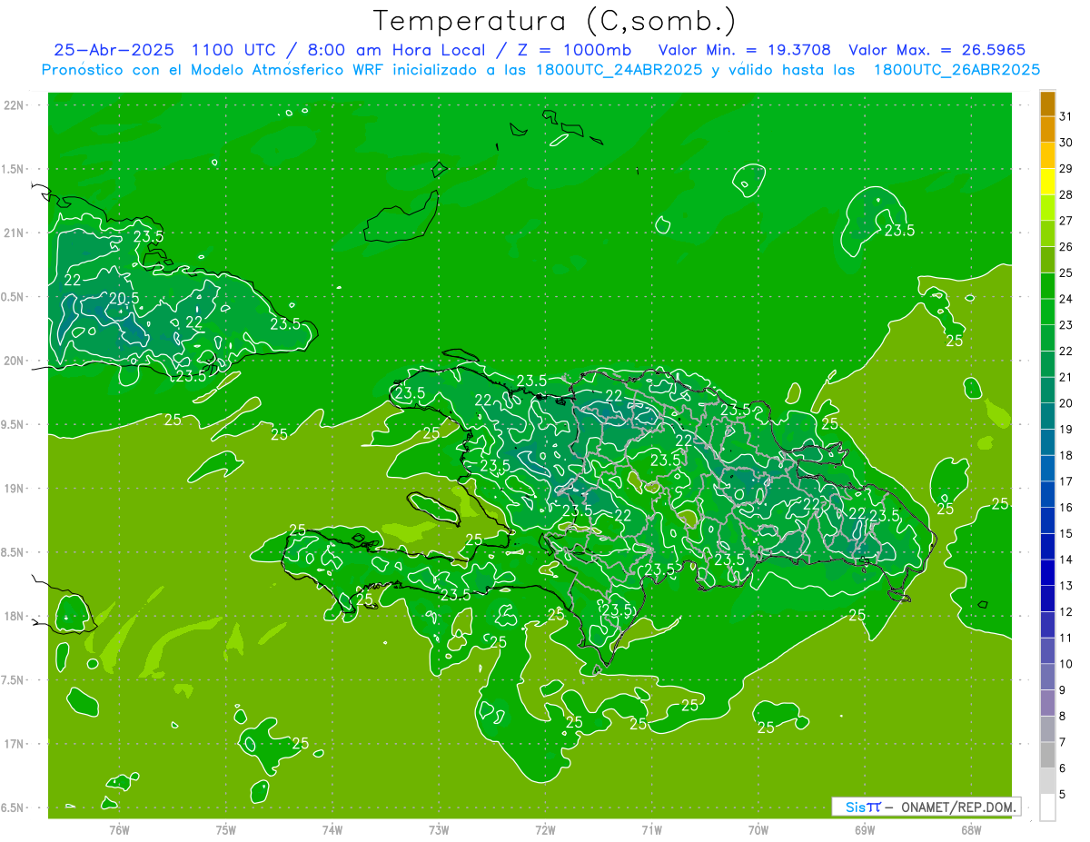This screenshot has height=842, width=1090.
Task: Click the '71W' longitude axis label
Action: pos(651,830)
